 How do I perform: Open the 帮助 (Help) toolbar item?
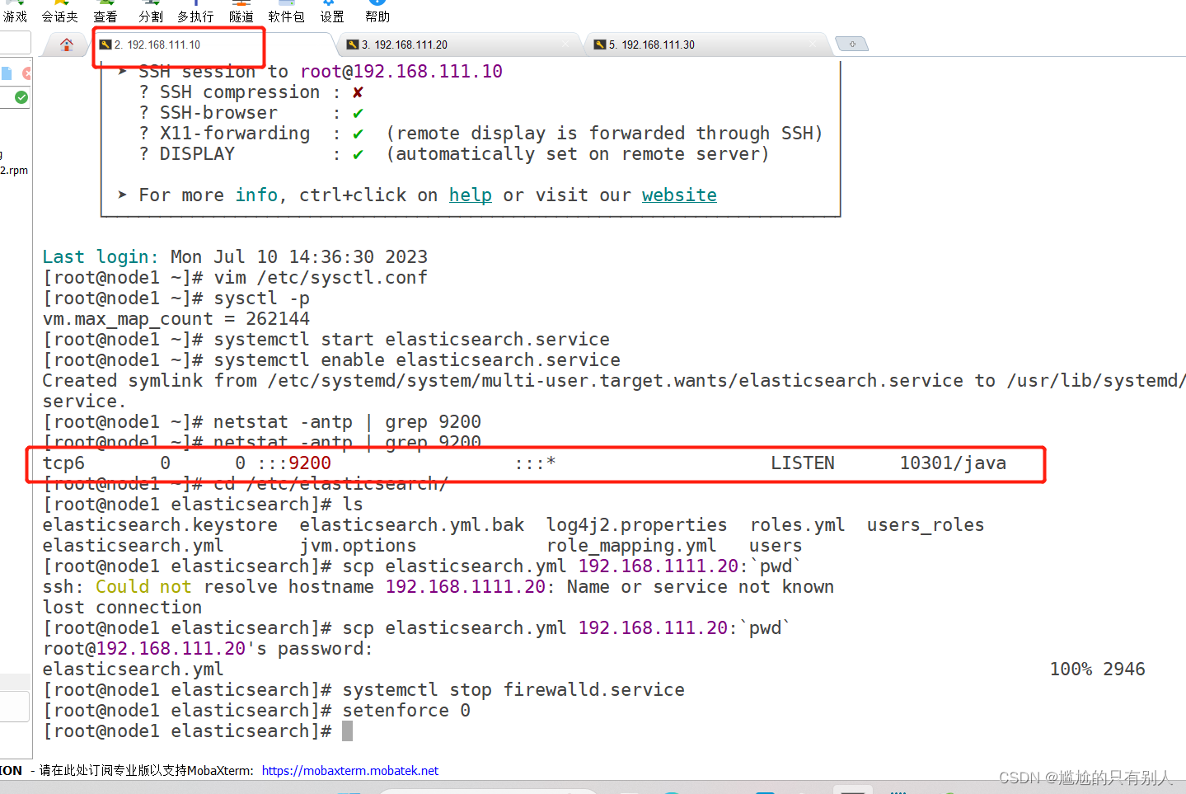coord(377,12)
